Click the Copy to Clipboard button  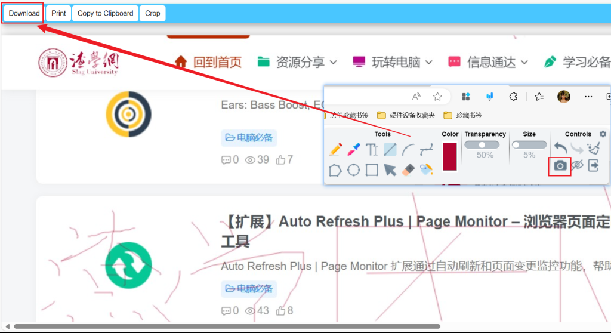pos(105,13)
